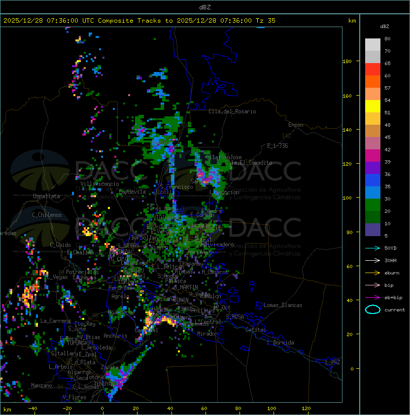The height and width of the screenshot is (415, 410).
Task: Click the cyan 'current' ellipse icon
Action: [373, 310]
